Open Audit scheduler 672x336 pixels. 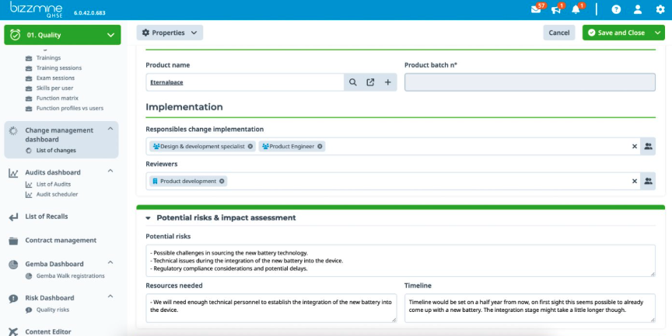click(x=57, y=195)
